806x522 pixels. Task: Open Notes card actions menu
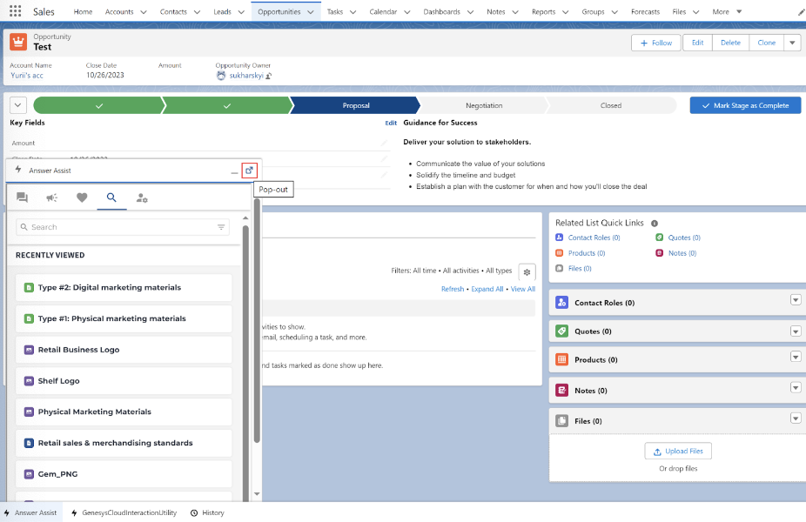click(796, 387)
